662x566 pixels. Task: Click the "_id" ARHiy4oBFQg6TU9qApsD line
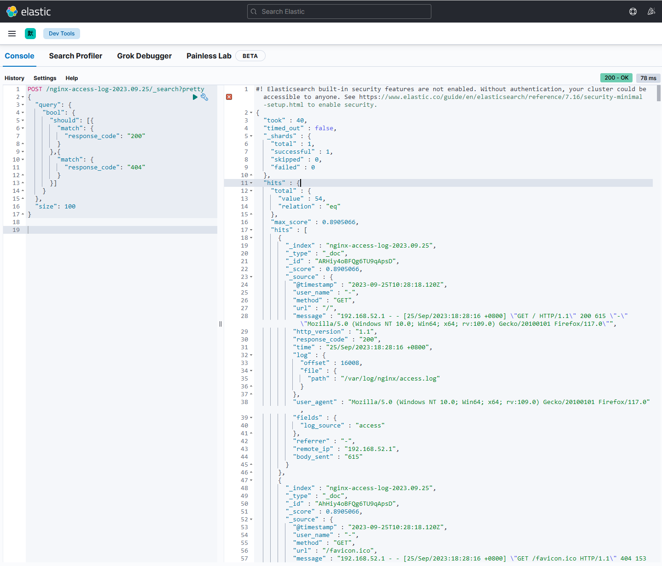click(343, 261)
